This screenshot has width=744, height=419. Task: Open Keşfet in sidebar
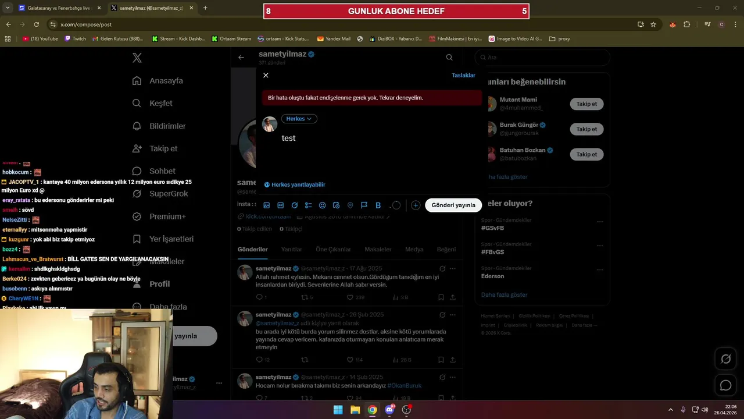(x=153, y=103)
